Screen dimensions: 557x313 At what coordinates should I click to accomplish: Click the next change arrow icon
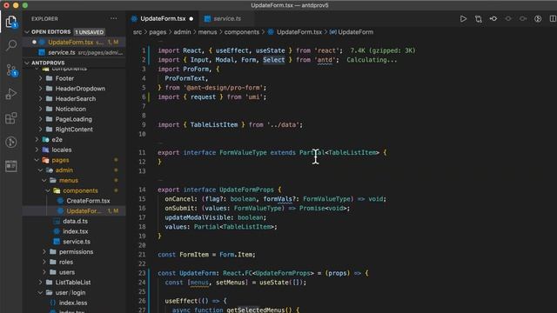pyautogui.click(x=523, y=19)
